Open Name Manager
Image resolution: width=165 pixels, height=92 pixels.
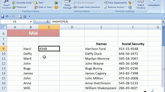pos(68,5)
